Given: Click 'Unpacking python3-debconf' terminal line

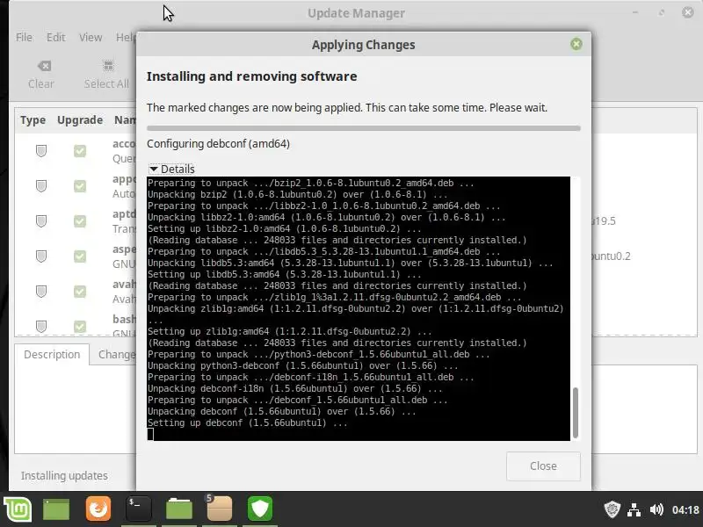Looking at the screenshot, I should [x=302, y=365].
